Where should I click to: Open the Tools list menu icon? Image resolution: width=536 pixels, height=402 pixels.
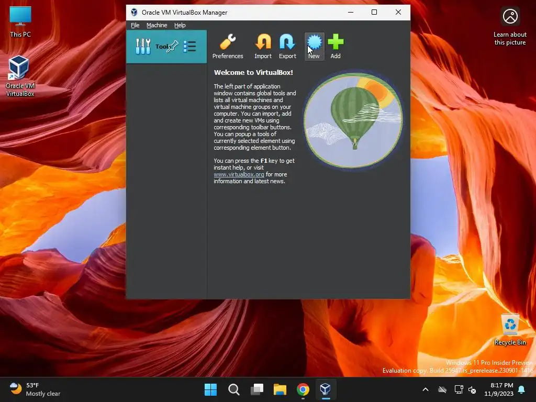pyautogui.click(x=189, y=47)
